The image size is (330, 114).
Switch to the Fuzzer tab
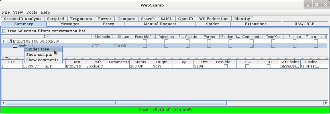105,19
